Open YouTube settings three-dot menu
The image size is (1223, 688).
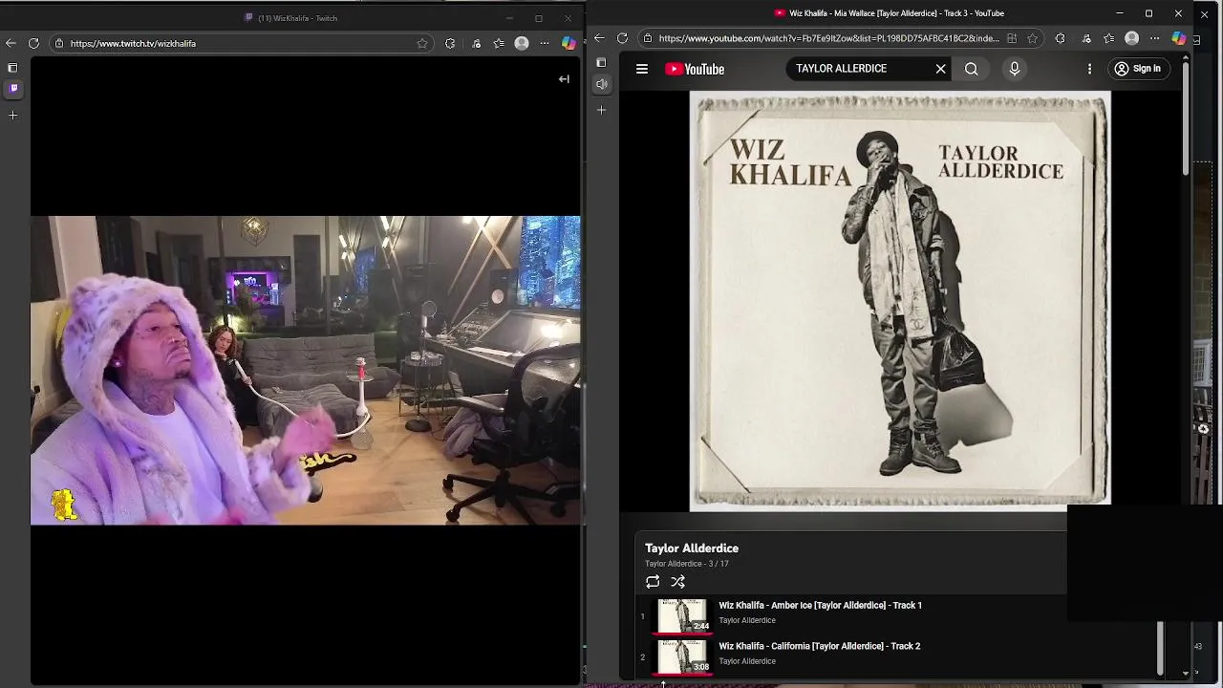pos(1089,69)
